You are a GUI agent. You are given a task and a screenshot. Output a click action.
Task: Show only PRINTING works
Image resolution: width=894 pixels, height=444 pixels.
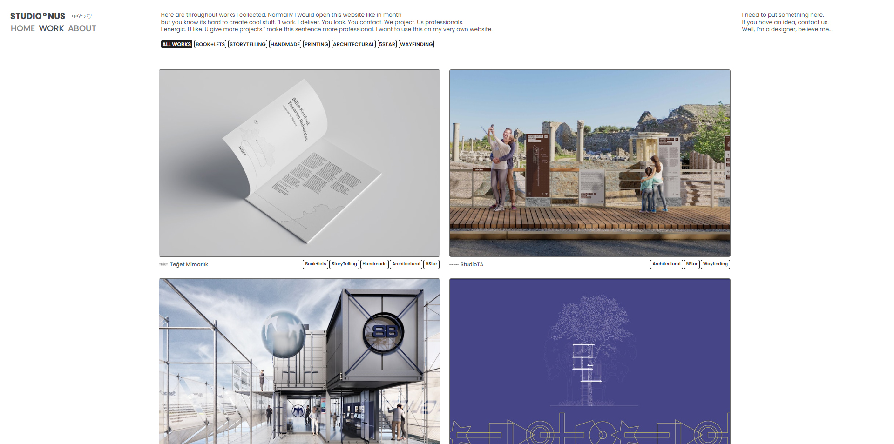point(316,44)
